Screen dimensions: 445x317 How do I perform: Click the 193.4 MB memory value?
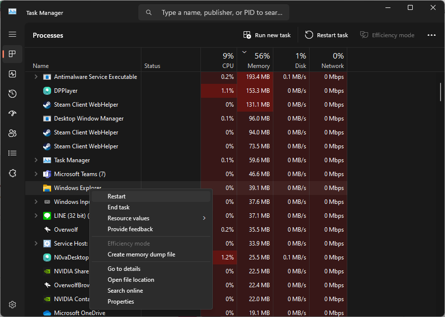point(257,77)
